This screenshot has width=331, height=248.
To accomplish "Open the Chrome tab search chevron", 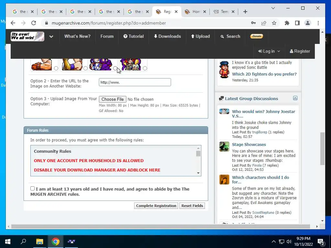I will coord(273,8).
